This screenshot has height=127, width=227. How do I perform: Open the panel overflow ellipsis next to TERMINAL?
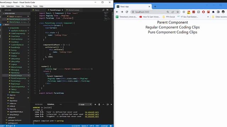pyautogui.click(x=61, y=104)
